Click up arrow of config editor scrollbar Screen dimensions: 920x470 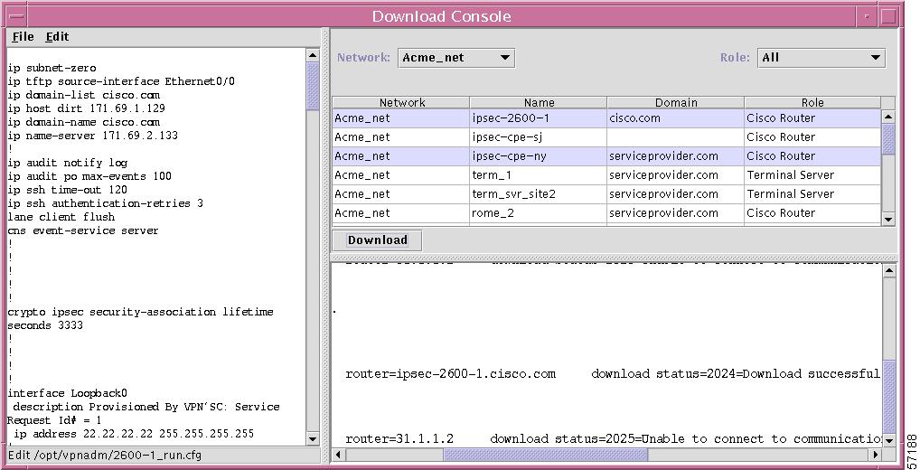pyautogui.click(x=313, y=55)
